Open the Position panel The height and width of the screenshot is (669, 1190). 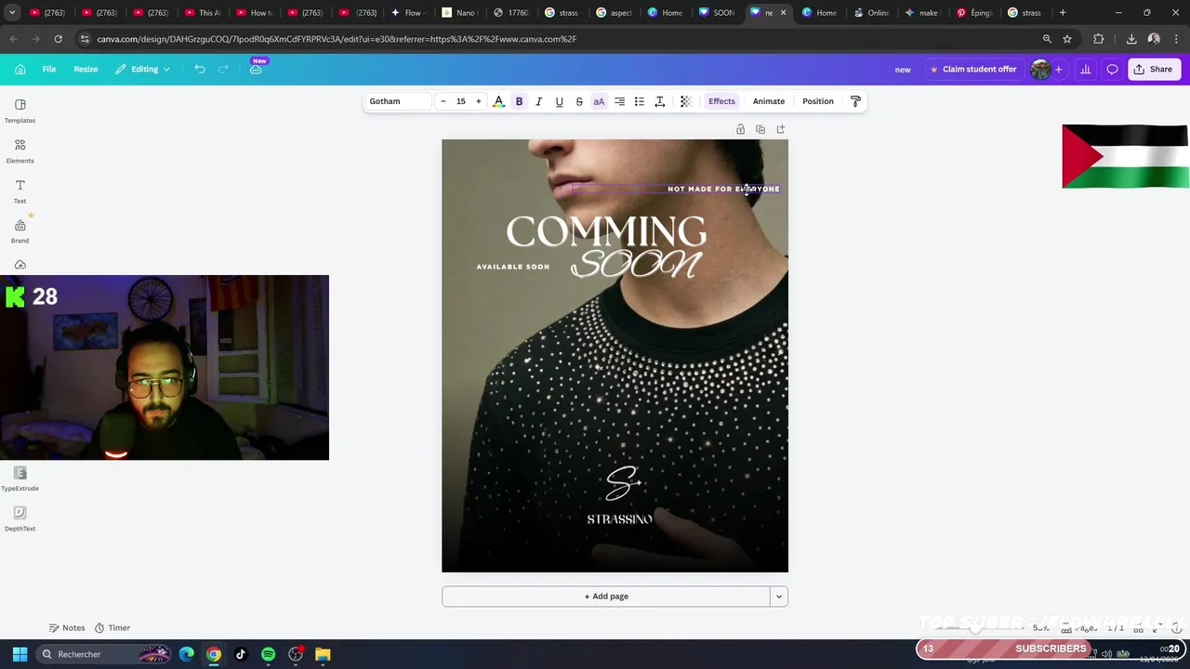pyautogui.click(x=818, y=101)
